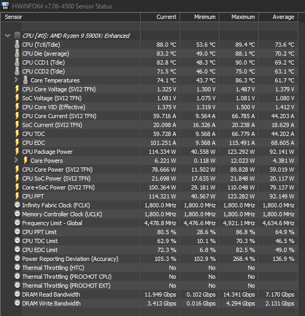Select the CPU Die (average) label
This screenshot has height=316, width=305.
click(46, 54)
